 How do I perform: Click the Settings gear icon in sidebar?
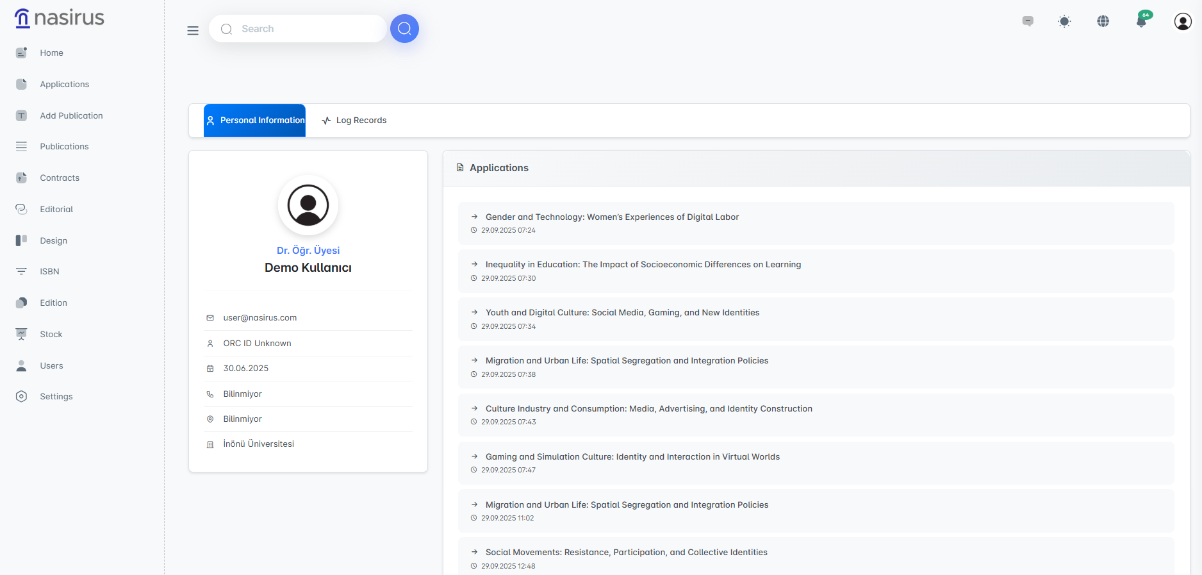(22, 397)
